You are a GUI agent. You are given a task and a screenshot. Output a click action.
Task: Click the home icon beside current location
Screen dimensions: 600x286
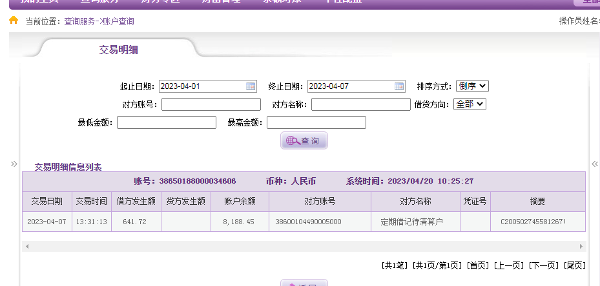[14, 21]
